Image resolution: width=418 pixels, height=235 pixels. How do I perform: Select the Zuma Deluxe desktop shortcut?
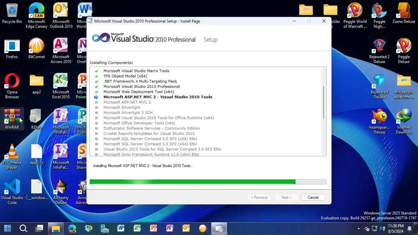404,14
